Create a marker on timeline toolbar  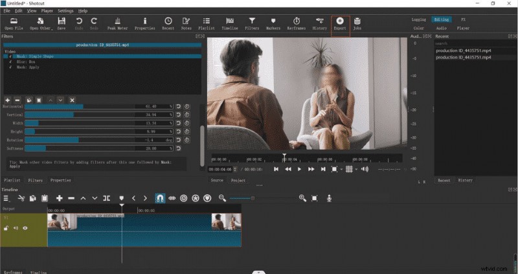tap(121, 198)
